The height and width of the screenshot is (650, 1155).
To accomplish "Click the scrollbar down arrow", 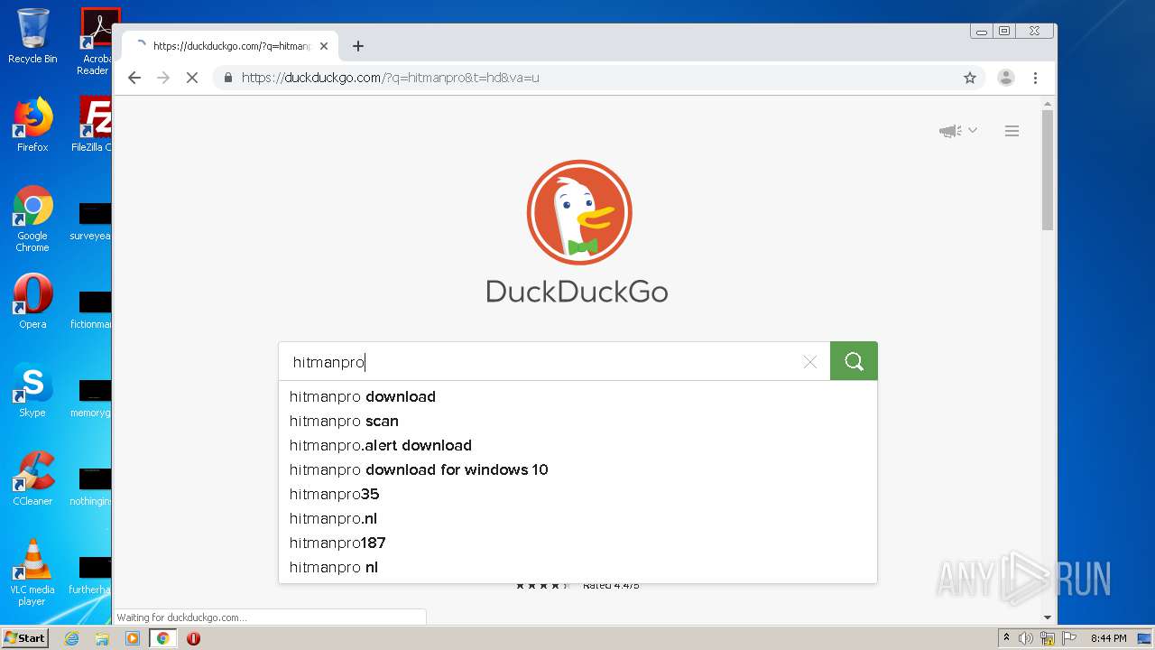I will pos(1047,617).
